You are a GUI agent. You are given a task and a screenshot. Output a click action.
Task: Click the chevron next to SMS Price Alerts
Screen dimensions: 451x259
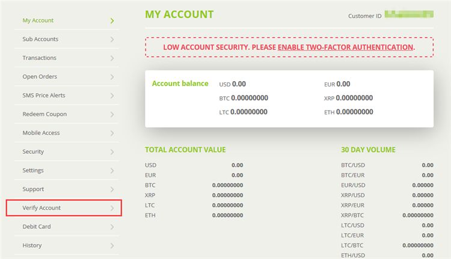(x=112, y=96)
